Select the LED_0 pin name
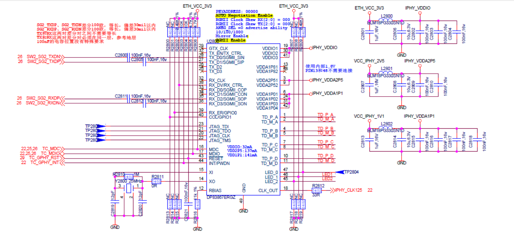Screen dimensions: 514x236 (x=272, y=172)
